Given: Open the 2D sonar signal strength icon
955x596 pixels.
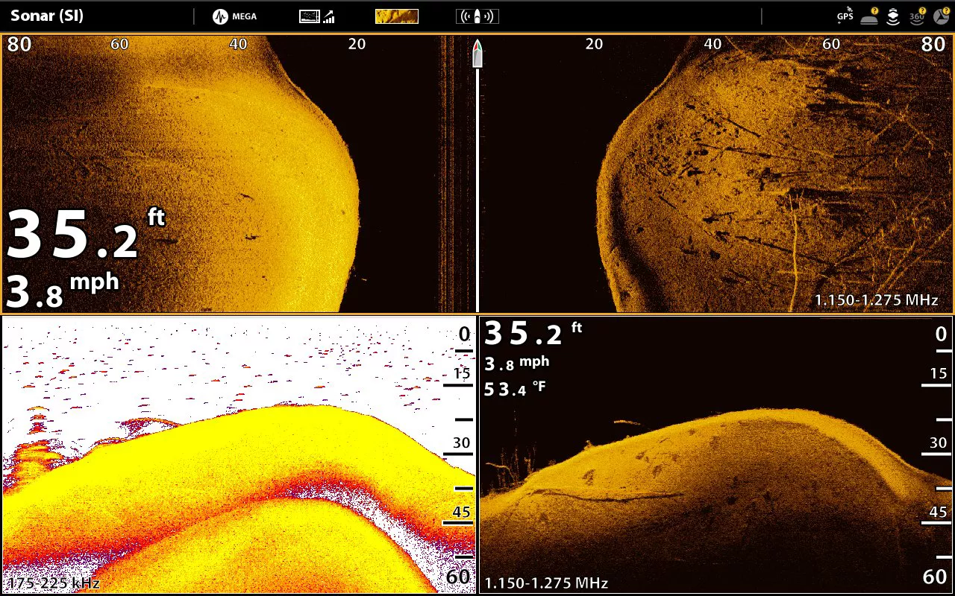Looking at the screenshot, I should tap(317, 16).
